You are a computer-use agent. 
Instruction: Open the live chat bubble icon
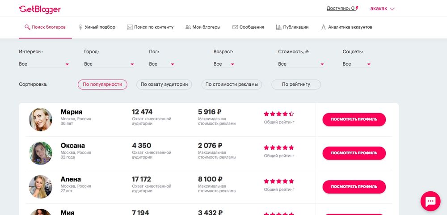tap(430, 201)
